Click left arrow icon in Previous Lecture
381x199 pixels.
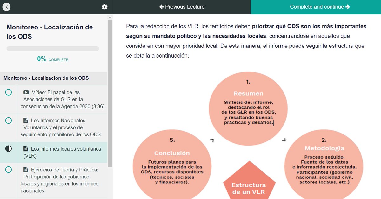pos(162,7)
